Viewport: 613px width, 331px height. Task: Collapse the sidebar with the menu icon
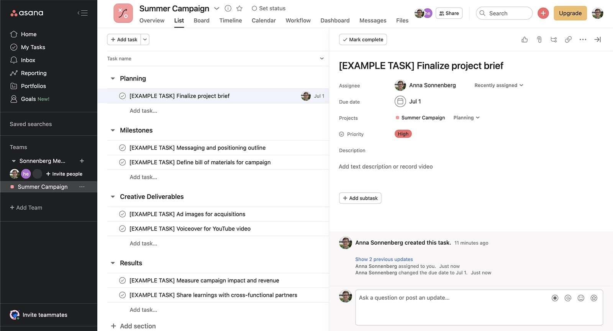tap(83, 13)
